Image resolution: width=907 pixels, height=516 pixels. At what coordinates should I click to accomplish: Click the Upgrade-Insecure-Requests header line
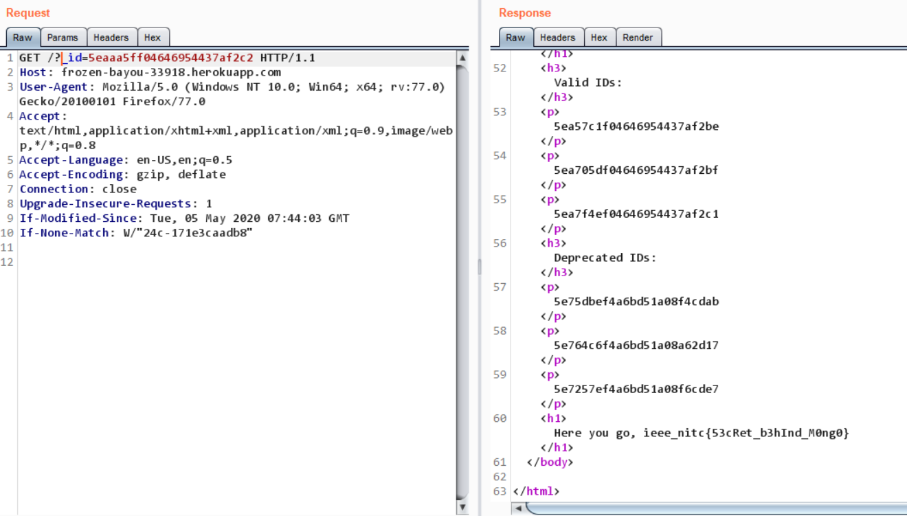[x=115, y=203]
